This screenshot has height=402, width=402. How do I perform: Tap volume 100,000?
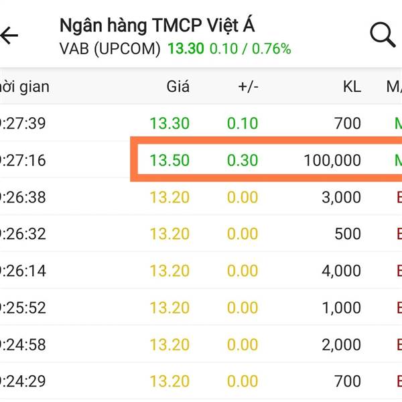(332, 161)
